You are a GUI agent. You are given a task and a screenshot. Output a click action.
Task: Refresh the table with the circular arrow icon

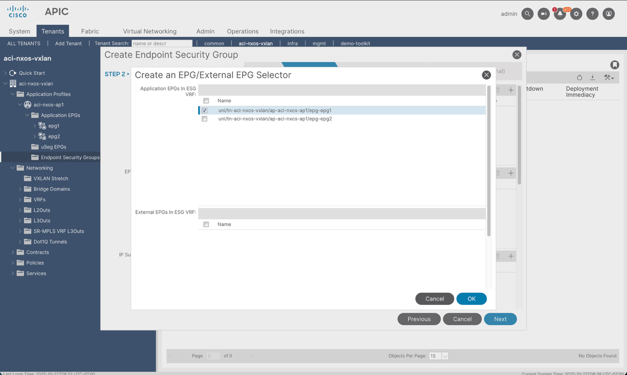coord(580,77)
